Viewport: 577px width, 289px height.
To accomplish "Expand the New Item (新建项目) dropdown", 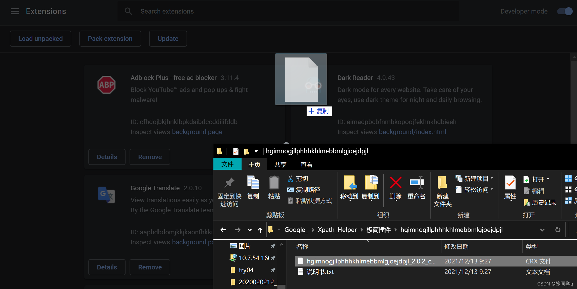I will tap(492, 178).
